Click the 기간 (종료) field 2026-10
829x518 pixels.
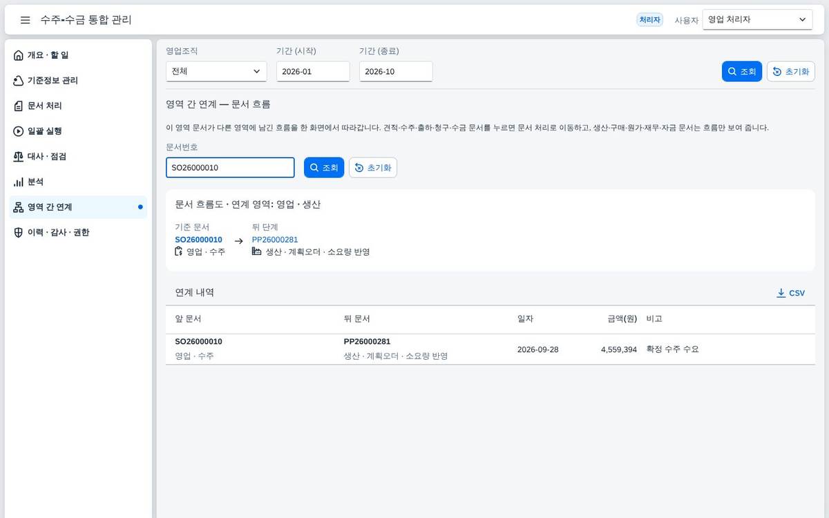(x=396, y=71)
